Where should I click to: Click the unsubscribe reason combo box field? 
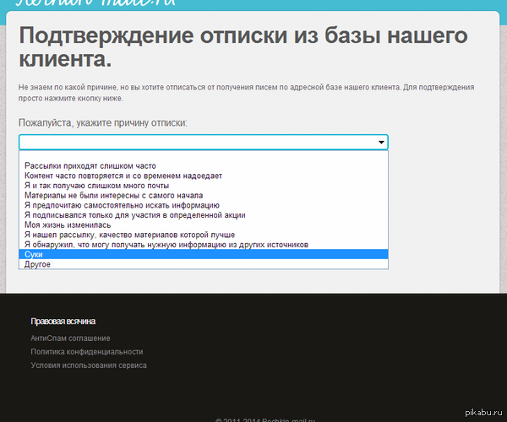[194, 143]
